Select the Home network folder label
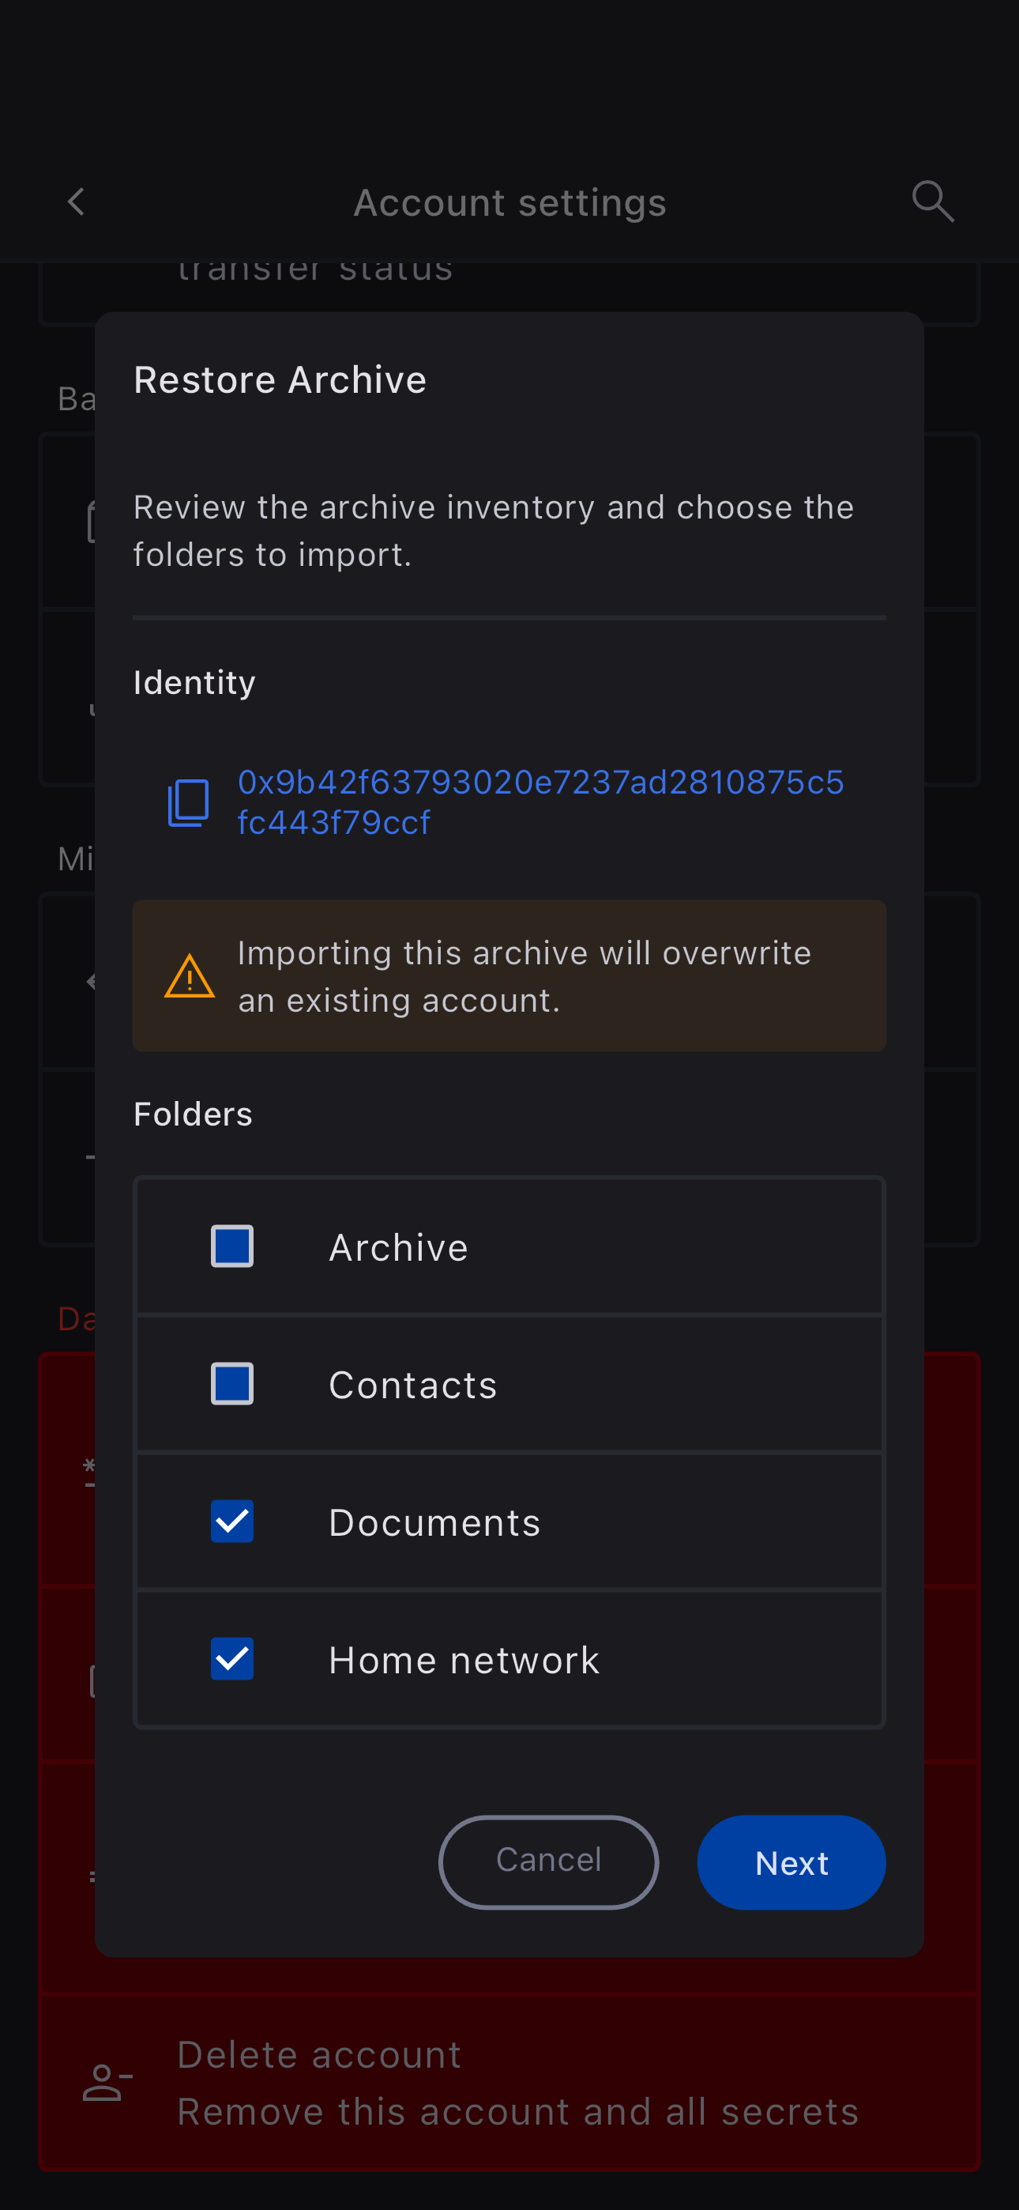The height and width of the screenshot is (2210, 1019). pos(464,1660)
